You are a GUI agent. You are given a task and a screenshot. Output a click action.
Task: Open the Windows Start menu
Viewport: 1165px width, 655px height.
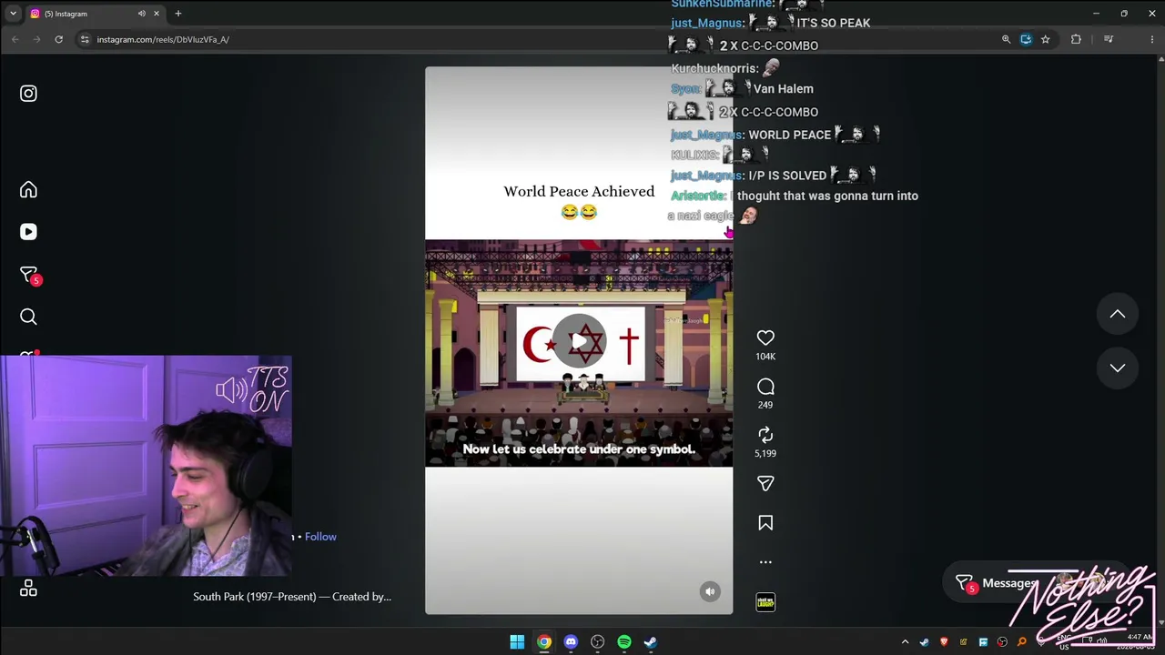pyautogui.click(x=517, y=641)
